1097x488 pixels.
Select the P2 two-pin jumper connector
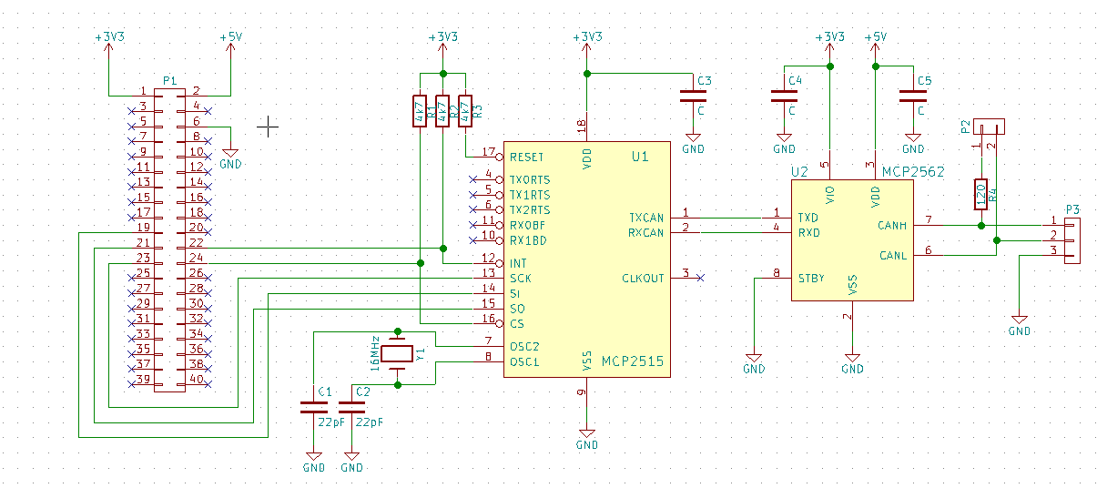tap(990, 126)
